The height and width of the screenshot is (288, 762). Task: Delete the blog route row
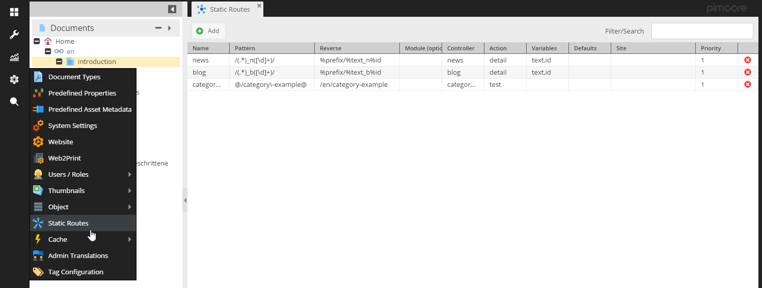tap(748, 72)
